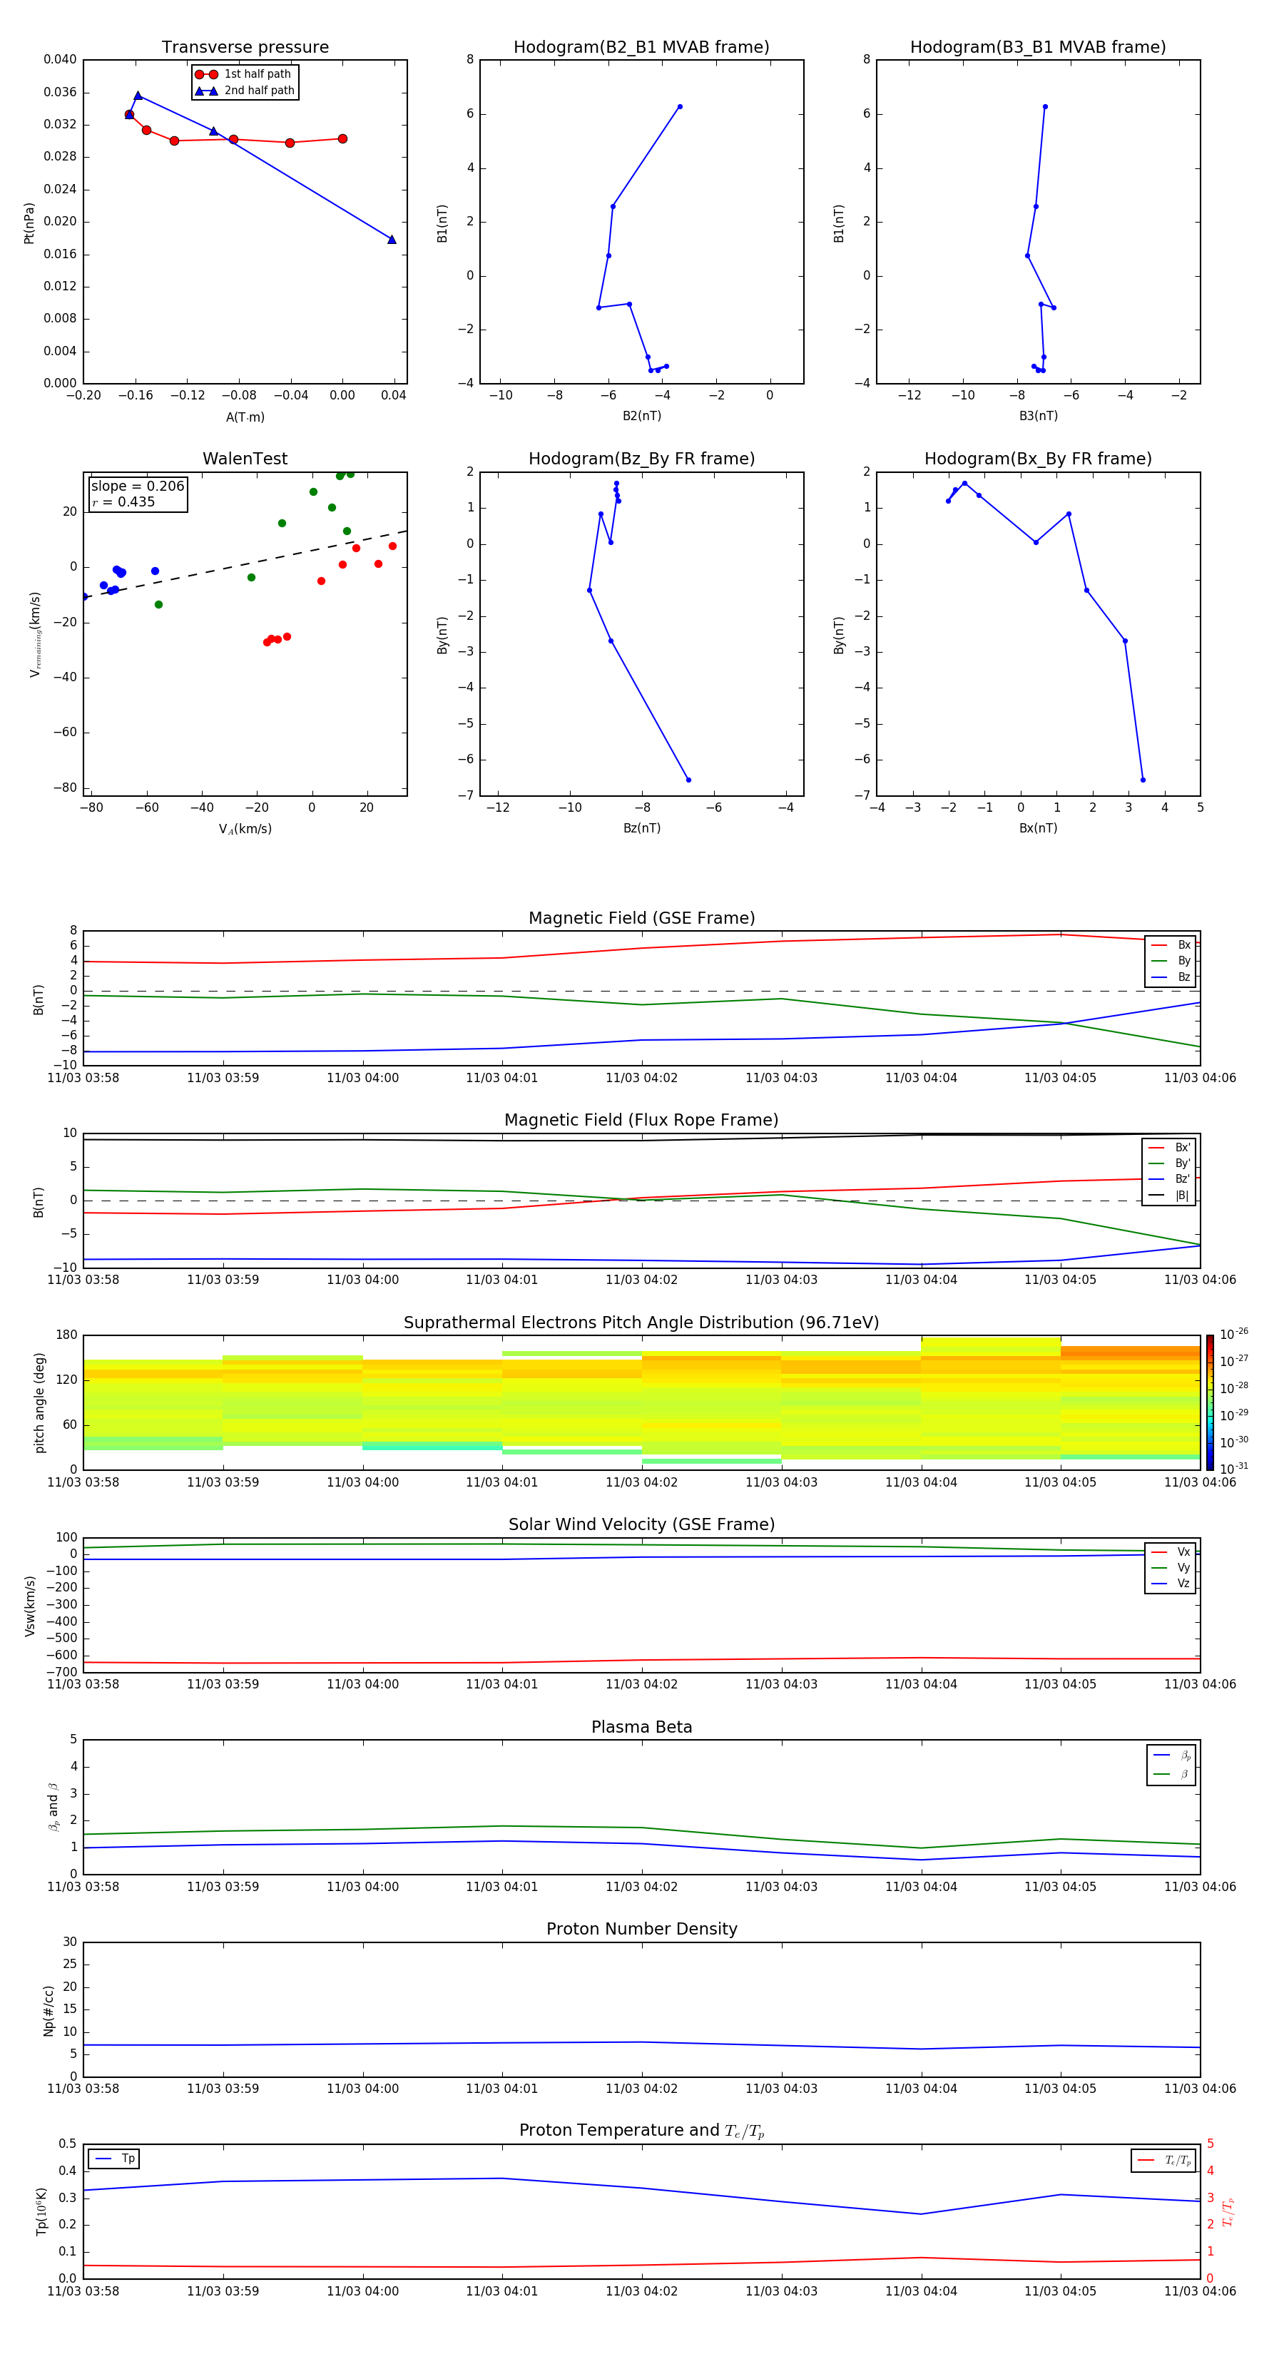Click the "B3(nT)" x-axis label
1284x2354 pixels.
click(1038, 416)
